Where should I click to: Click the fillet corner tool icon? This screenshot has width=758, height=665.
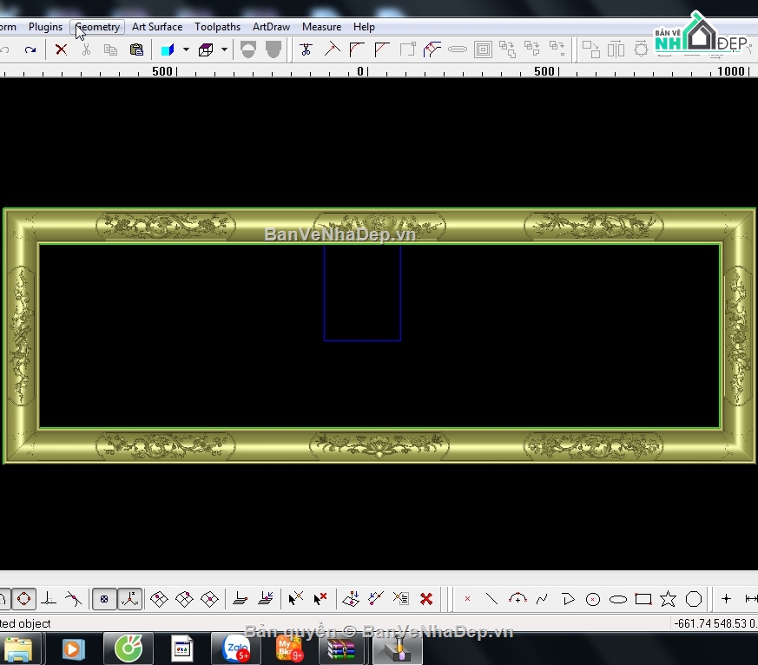click(x=357, y=49)
